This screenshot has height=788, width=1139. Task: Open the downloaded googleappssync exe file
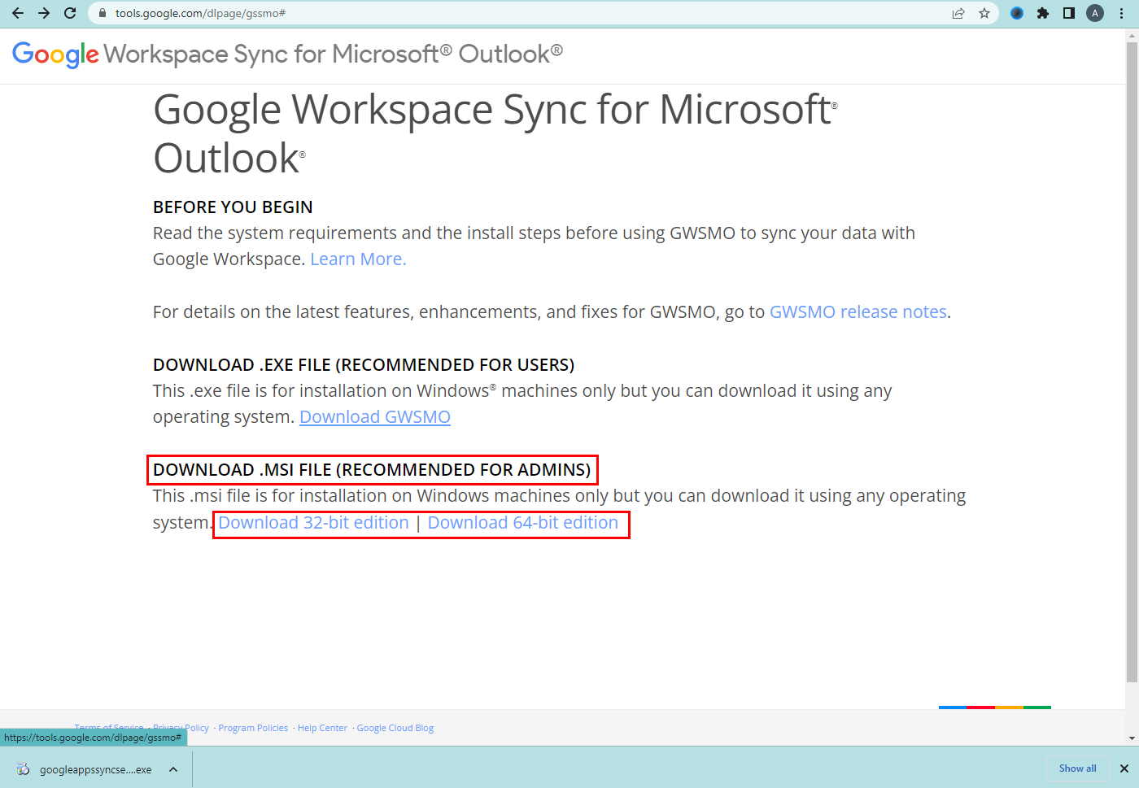(x=85, y=769)
